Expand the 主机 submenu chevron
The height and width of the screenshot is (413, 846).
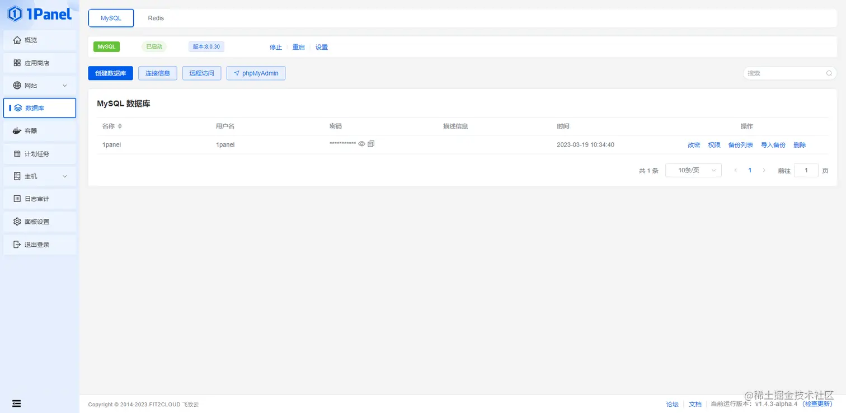64,176
